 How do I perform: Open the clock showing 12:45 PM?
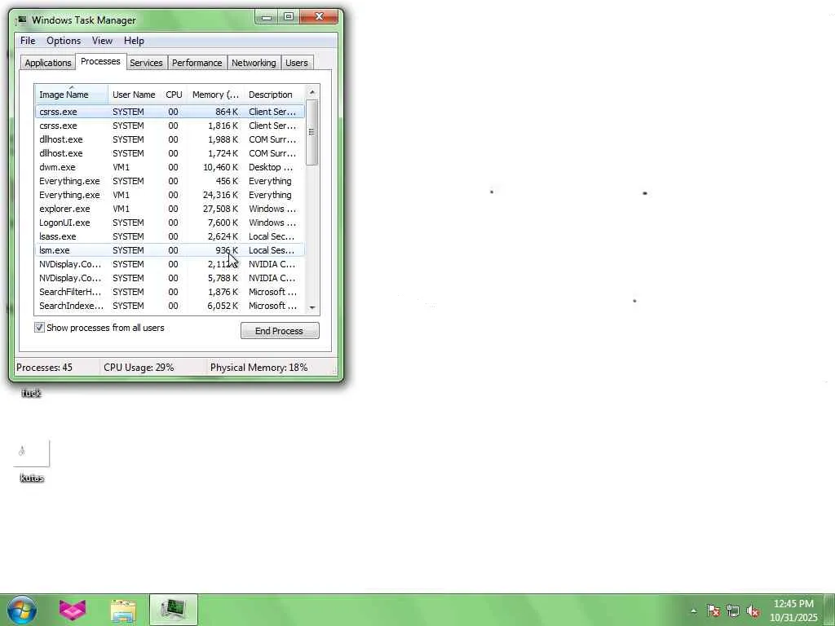(793, 611)
